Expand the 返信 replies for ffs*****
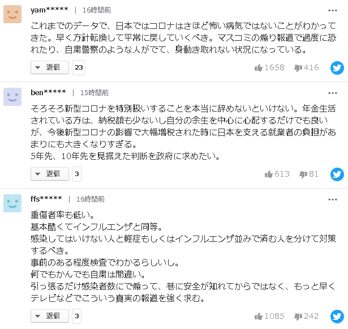Viewport: 348px width, 329px height. coord(49,316)
